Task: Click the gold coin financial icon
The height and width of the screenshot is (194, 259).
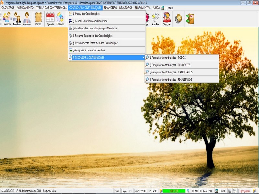Action: click(x=179, y=18)
